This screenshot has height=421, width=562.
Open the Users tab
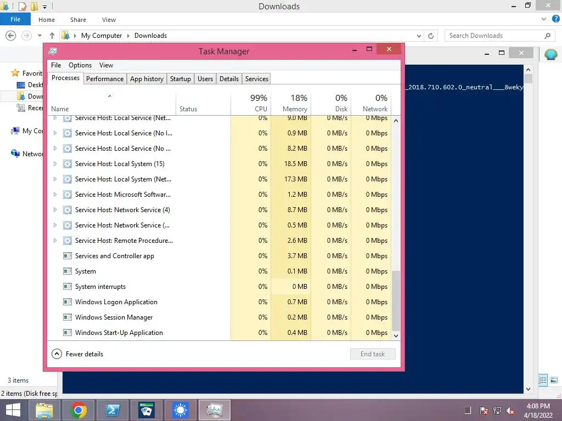205,79
